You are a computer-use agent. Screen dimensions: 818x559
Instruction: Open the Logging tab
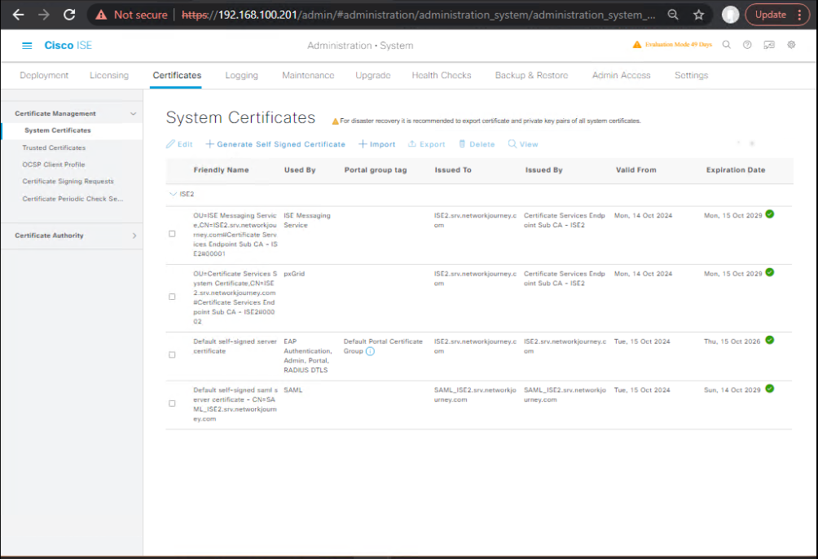[241, 75]
